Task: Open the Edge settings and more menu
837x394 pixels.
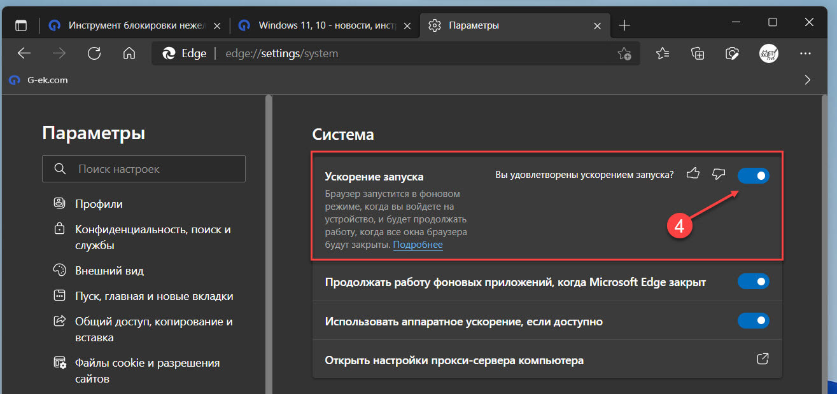Action: point(805,53)
